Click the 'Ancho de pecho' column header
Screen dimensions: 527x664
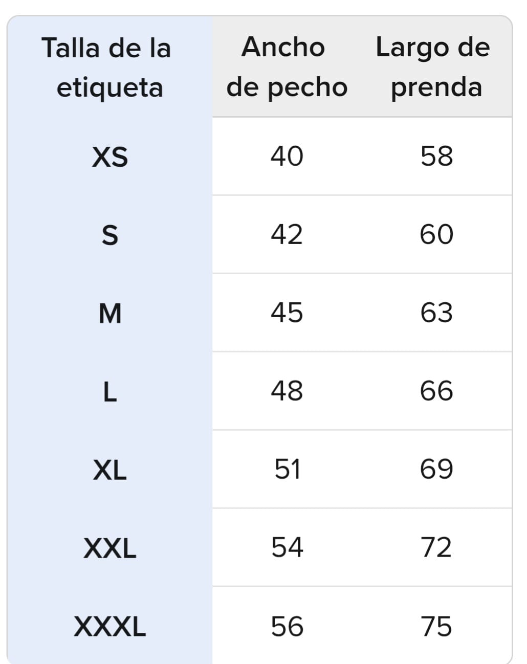(x=287, y=67)
